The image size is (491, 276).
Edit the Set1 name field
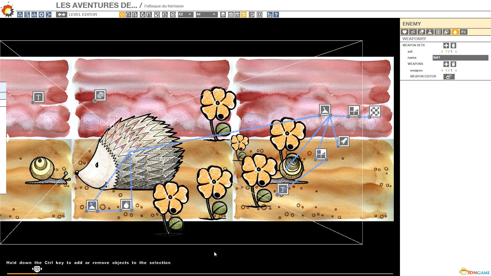460,58
